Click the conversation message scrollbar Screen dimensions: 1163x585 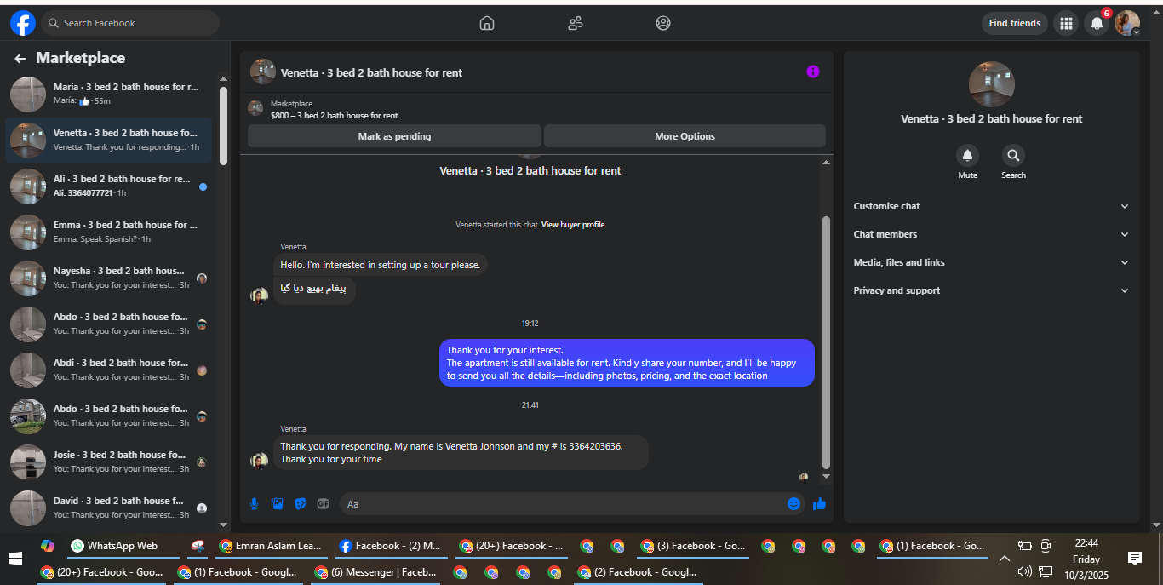[x=825, y=342]
